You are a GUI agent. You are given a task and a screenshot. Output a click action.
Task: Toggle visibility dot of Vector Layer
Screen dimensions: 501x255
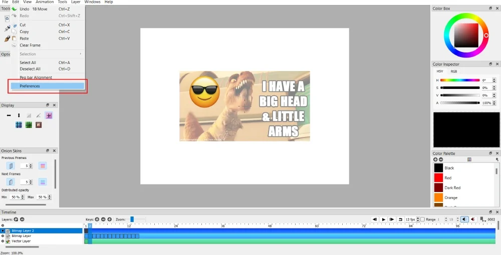click(3, 241)
